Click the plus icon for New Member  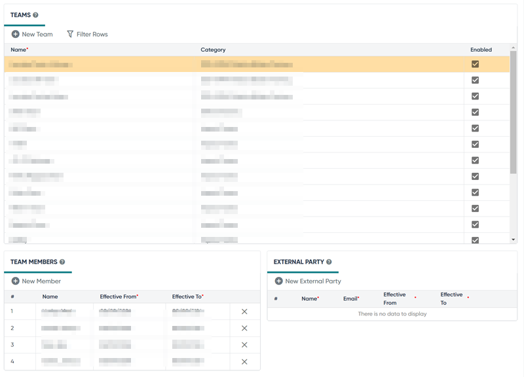click(15, 281)
